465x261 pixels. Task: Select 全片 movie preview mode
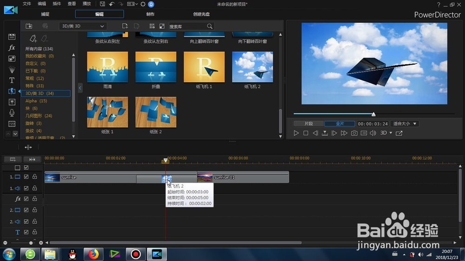coord(340,124)
